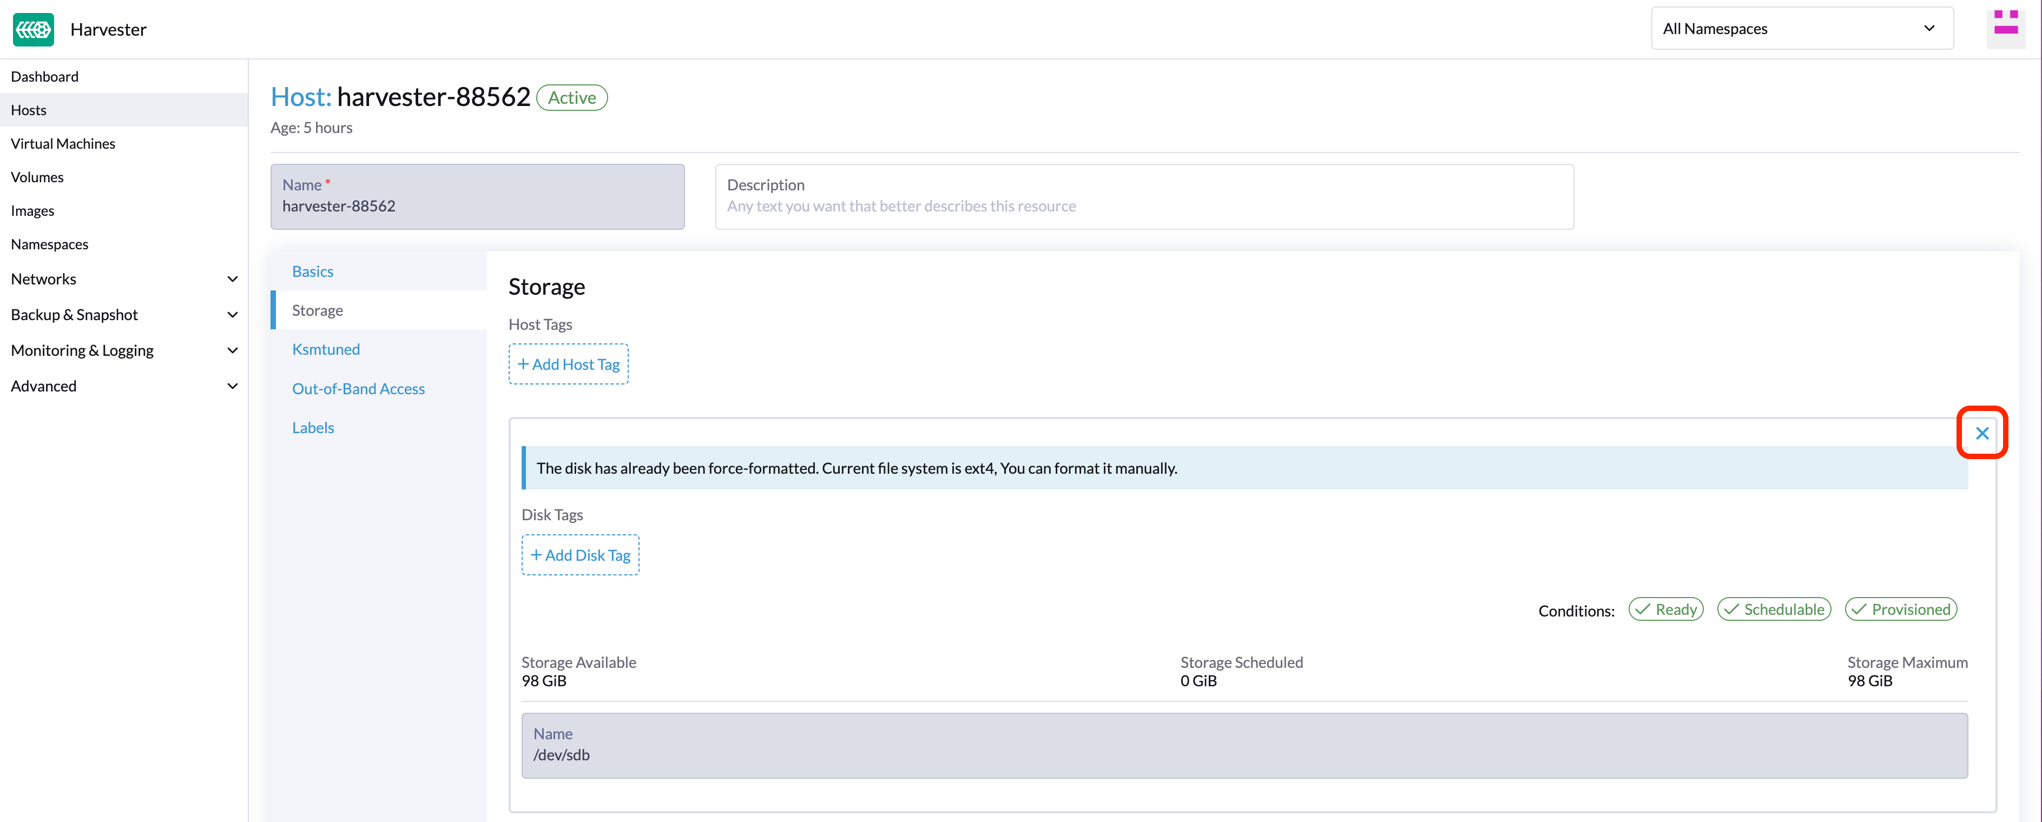
Task: Open the Labels tab
Action: [312, 427]
